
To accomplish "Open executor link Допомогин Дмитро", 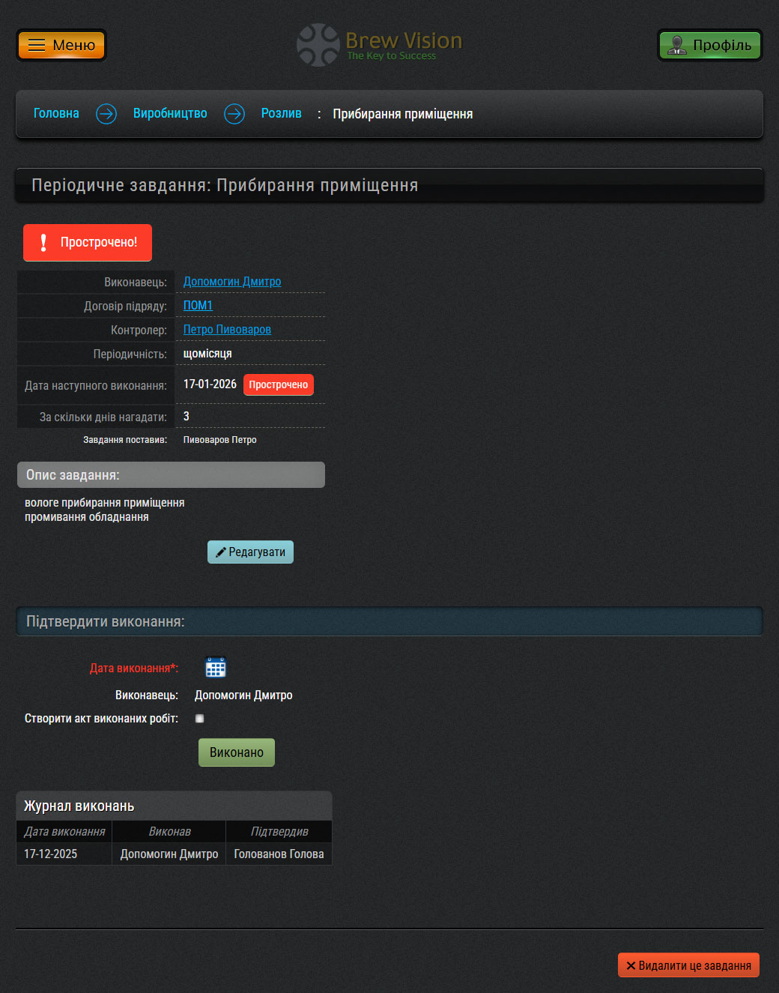I will 232,282.
